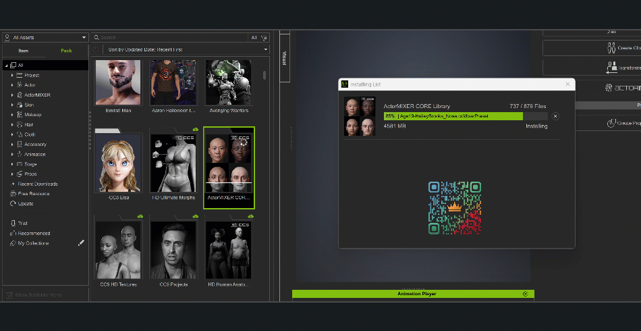Open the Visual side tab
641x331 pixels.
(285, 58)
